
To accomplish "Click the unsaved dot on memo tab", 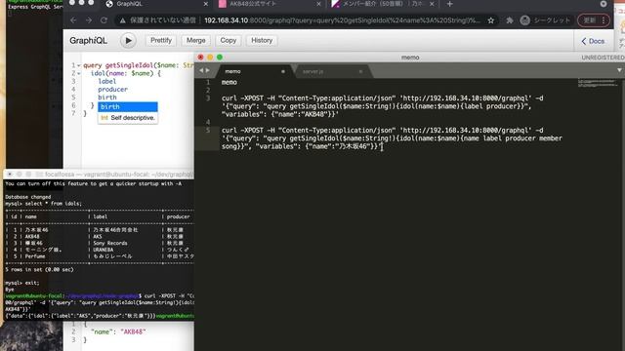I will pyautogui.click(x=283, y=71).
